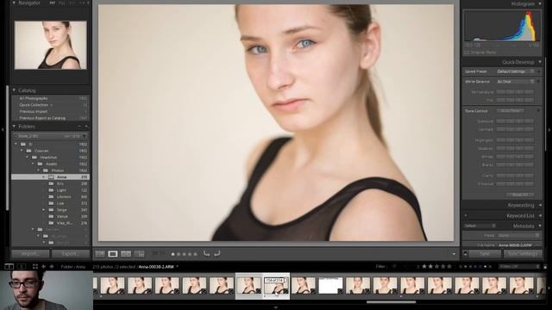Adjust the Exposure quick develop buttons

click(515, 121)
